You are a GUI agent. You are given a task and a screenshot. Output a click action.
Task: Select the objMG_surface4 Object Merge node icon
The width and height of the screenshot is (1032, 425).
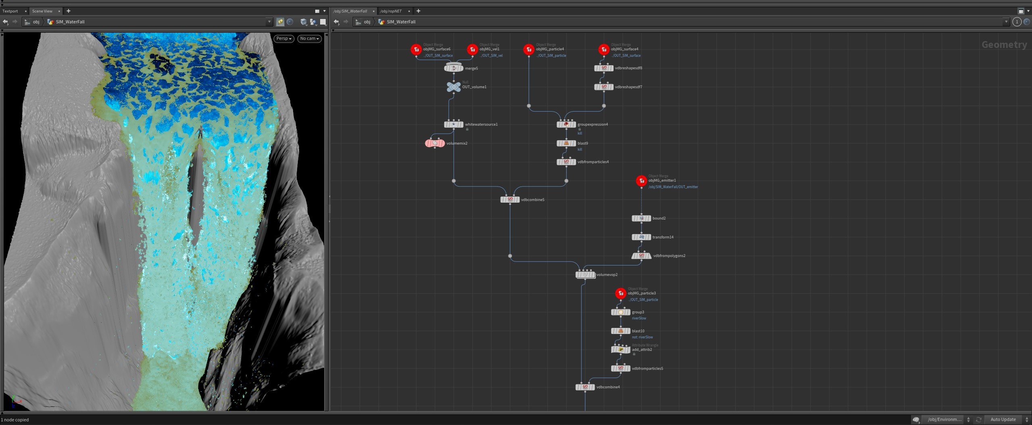[x=604, y=50]
